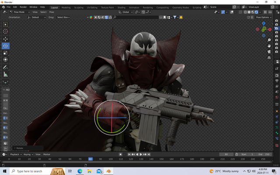Expand the Pose Options dropdown
Screen dimensions: 280x175
point(263,17)
